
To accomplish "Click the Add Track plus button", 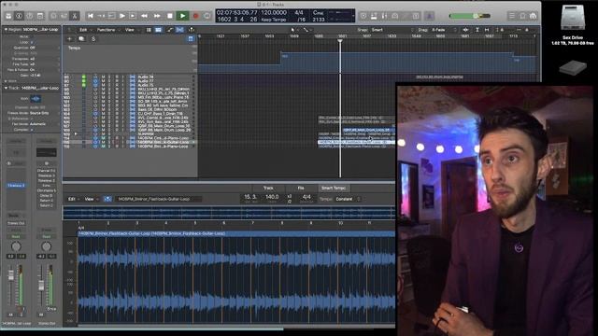I will coord(69,39).
